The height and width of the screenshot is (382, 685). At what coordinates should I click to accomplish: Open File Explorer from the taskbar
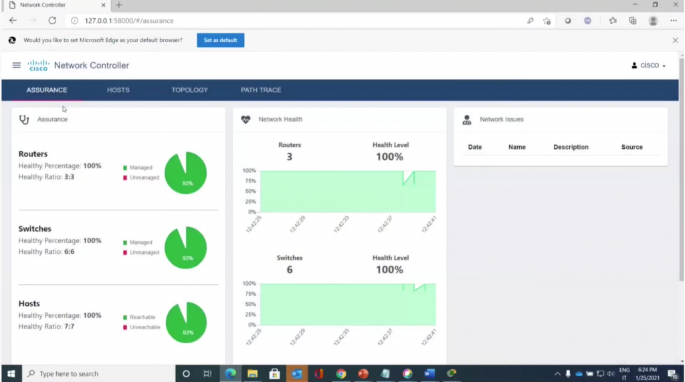(252, 374)
